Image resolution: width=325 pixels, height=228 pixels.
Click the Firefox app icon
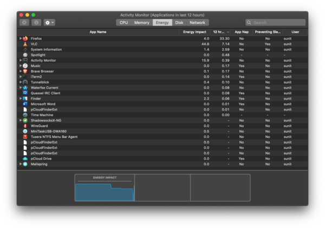pos(25,38)
